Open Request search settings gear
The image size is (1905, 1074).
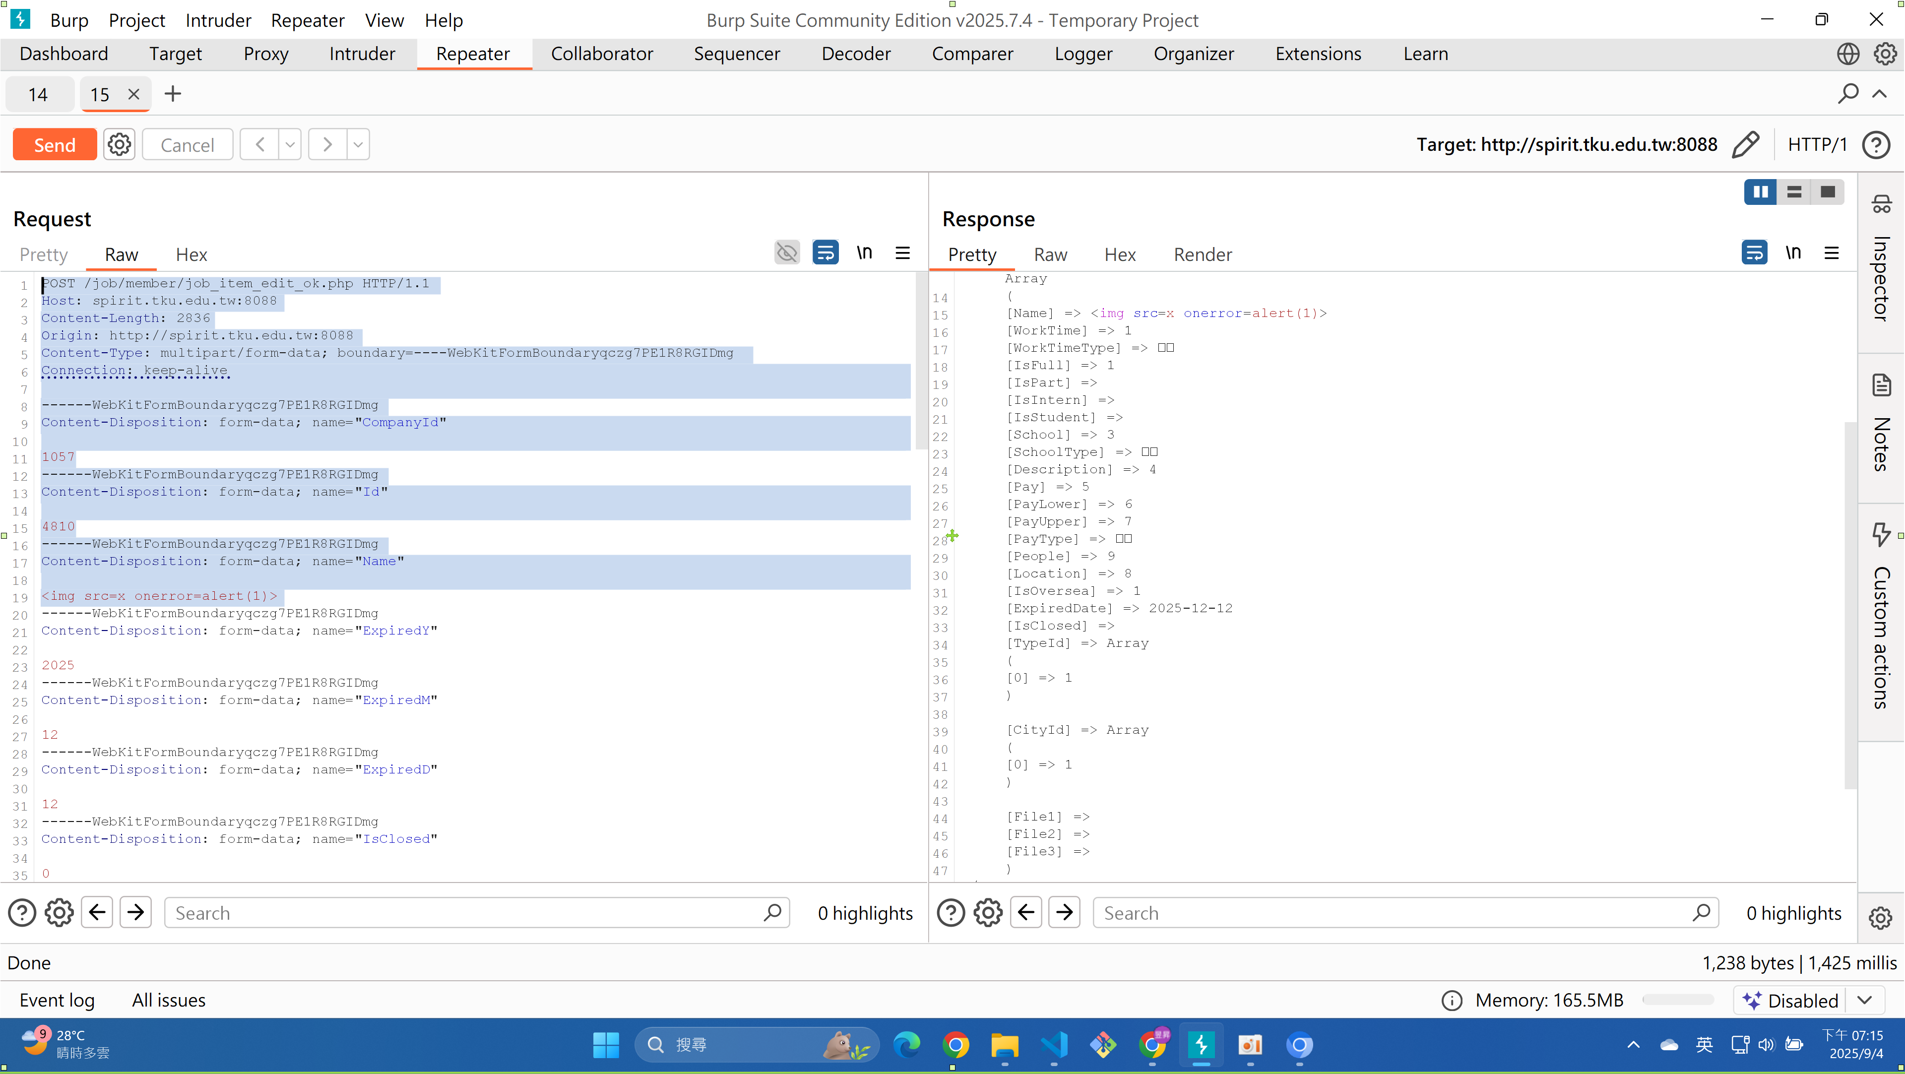[59, 913]
